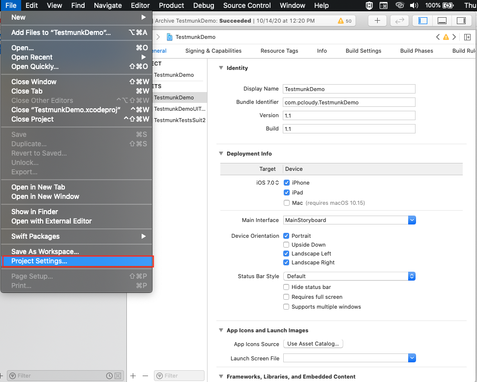Uncheck the iPad device checkbox
This screenshot has width=477, height=382.
click(x=287, y=192)
